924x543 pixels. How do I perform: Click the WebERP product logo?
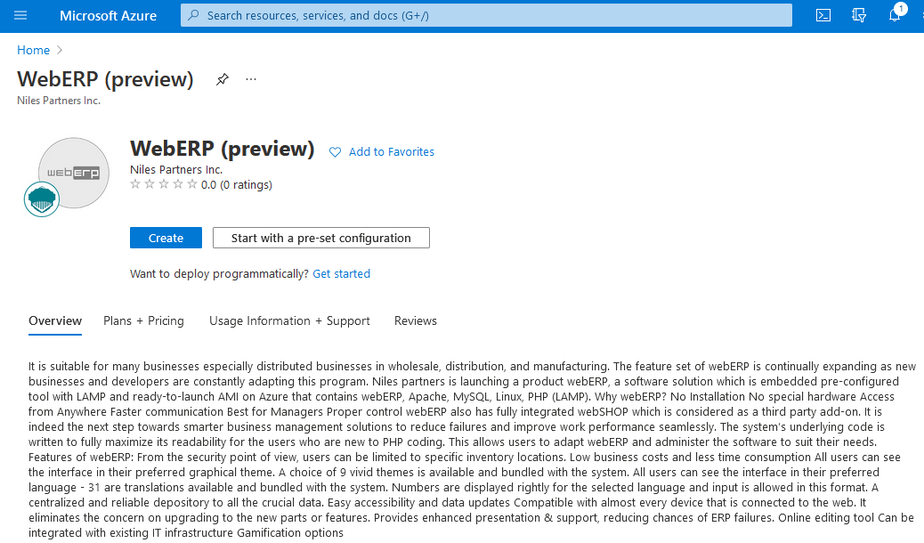pos(74,172)
